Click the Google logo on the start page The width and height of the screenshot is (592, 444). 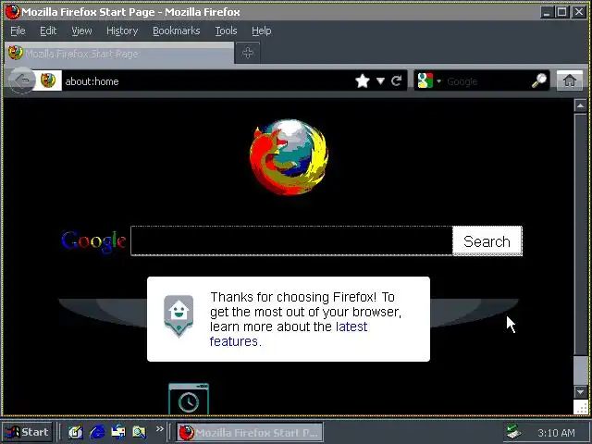[x=93, y=241]
